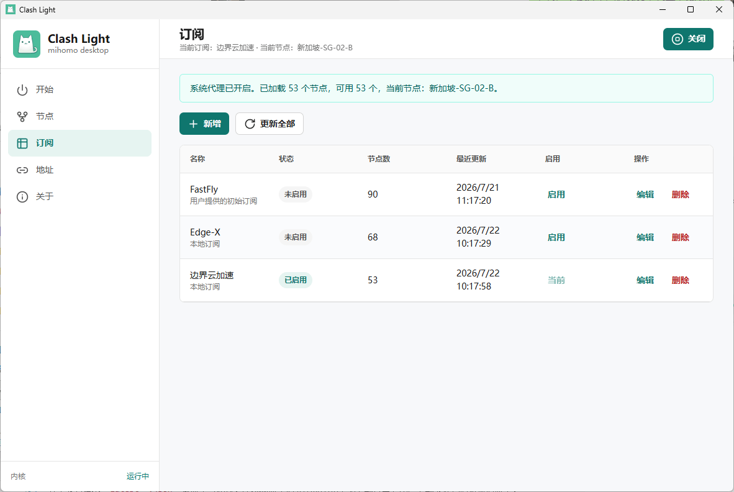The width and height of the screenshot is (734, 492).
Task: Click the stop icon on 关闭 button
Action: 677,39
